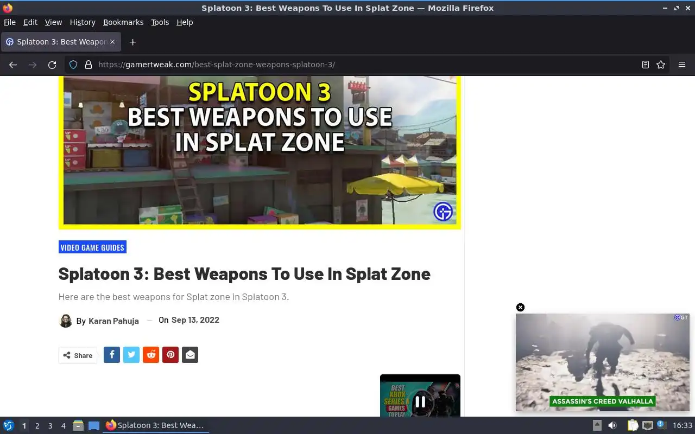Open the clipboard tray icon

pos(633,425)
